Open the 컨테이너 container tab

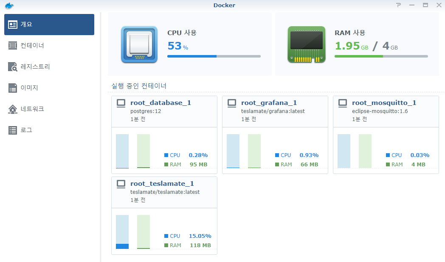click(x=49, y=46)
